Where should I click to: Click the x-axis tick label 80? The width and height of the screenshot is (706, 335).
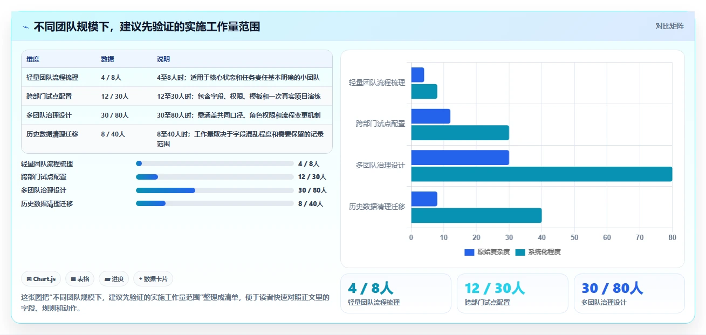(672, 237)
